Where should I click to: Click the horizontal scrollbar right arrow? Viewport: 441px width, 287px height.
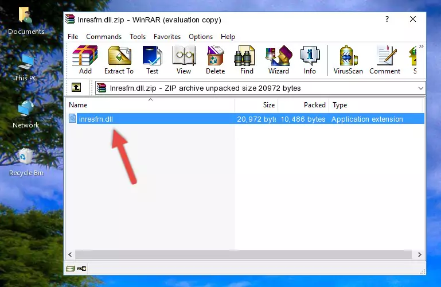tap(419, 255)
